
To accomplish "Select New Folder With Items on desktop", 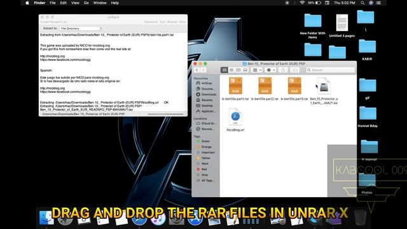I will (312, 26).
